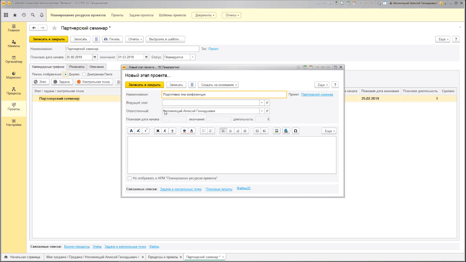Open the report icon next to Записать in dialog
This screenshot has width=466, height=262.
tap(192, 85)
